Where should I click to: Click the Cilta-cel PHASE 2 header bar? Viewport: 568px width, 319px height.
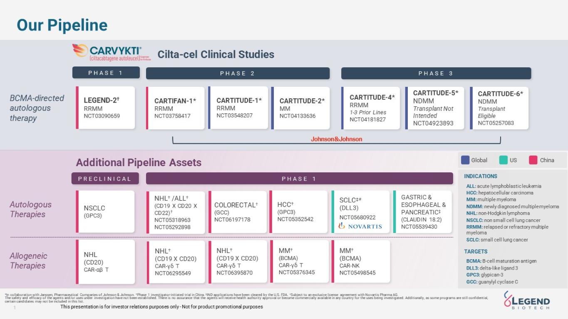pos(238,73)
